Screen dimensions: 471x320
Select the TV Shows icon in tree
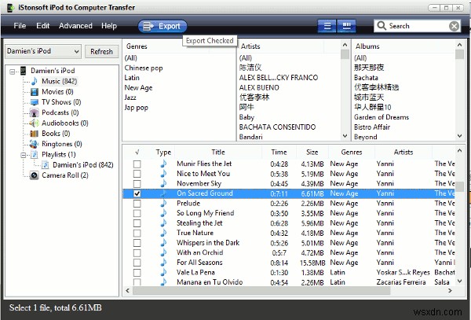click(35, 102)
